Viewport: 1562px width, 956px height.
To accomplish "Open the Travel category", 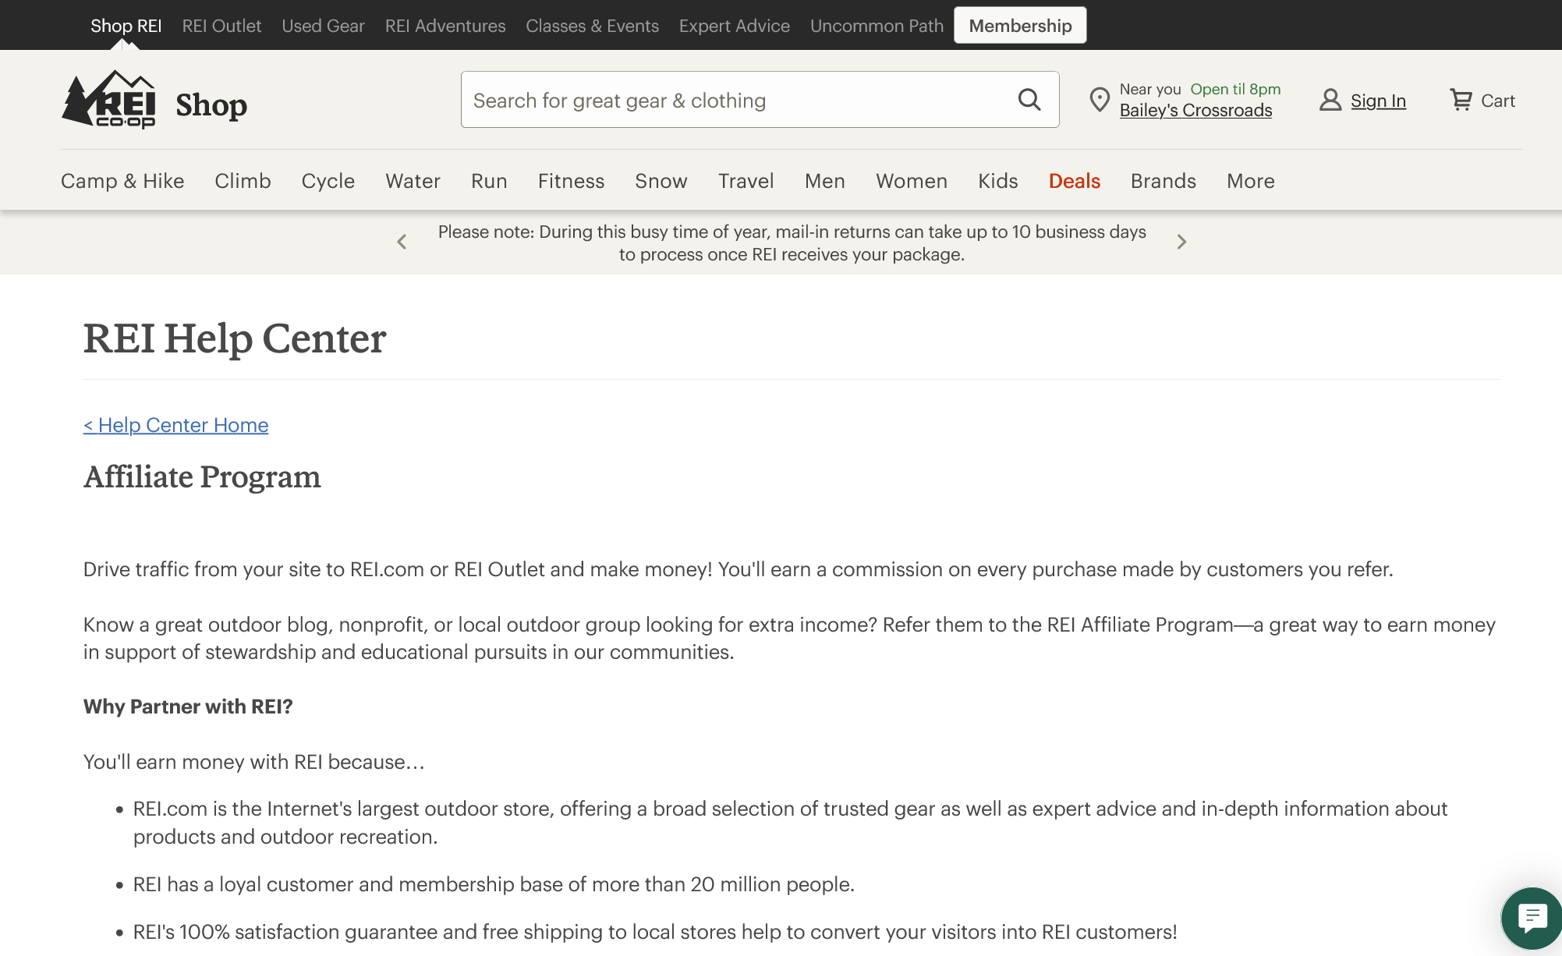I will 746,181.
